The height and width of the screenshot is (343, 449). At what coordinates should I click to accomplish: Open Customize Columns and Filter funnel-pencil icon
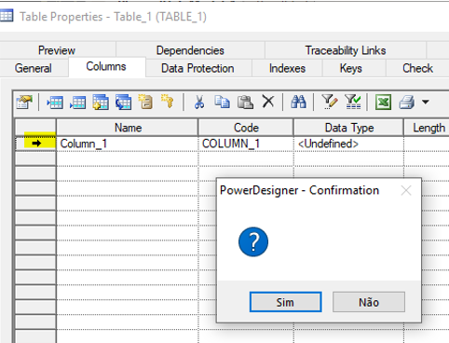pyautogui.click(x=330, y=102)
